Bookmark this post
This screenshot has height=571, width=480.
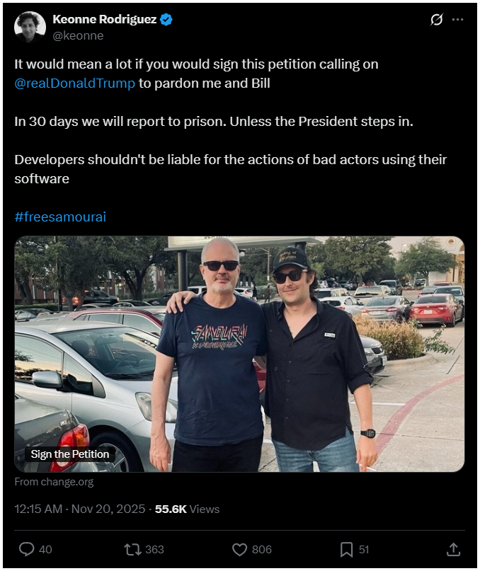[347, 549]
